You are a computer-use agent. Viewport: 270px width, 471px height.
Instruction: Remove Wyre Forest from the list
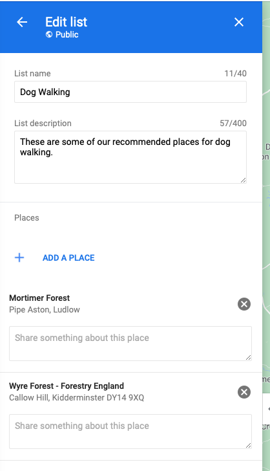coord(244,392)
